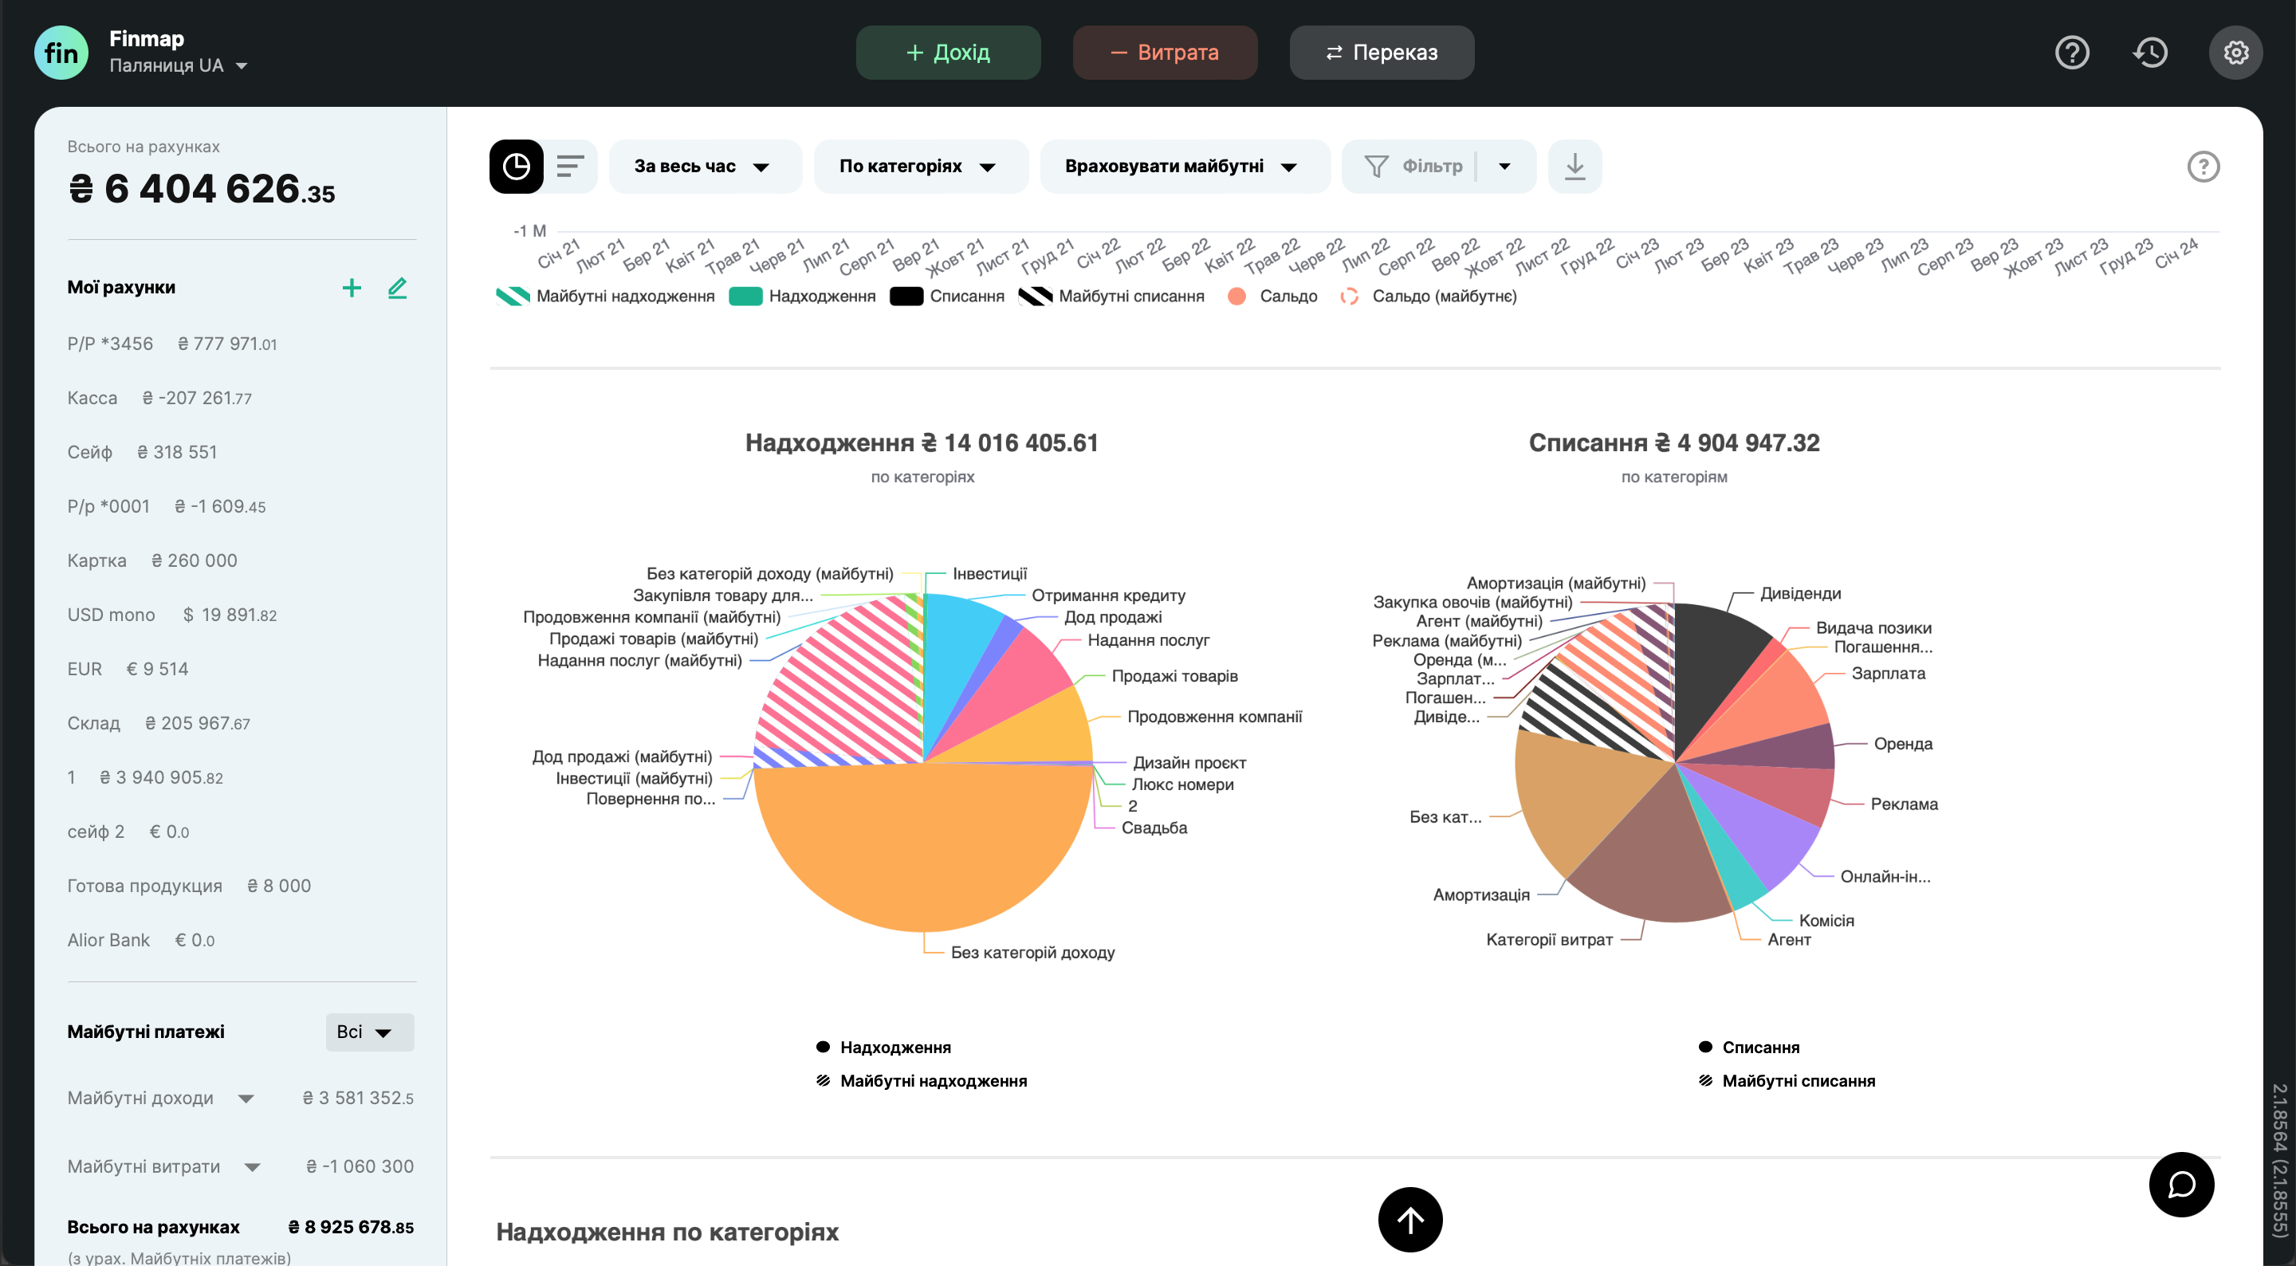Expand the Майбутні доходи section
2296x1266 pixels.
point(246,1099)
